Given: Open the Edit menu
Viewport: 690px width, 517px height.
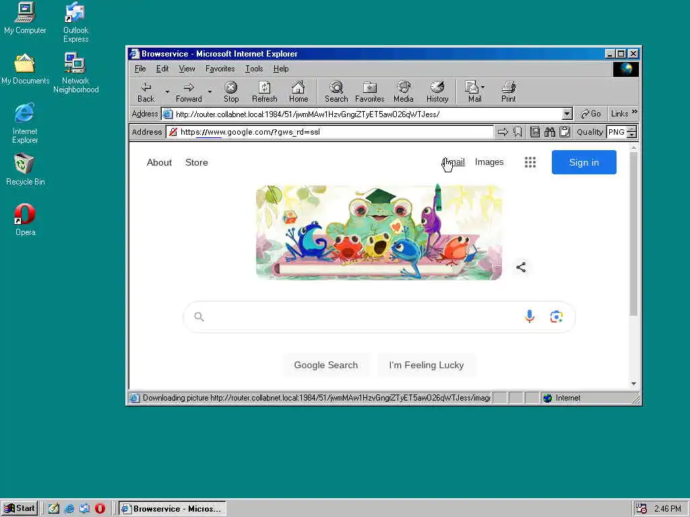Looking at the screenshot, I should pyautogui.click(x=162, y=69).
